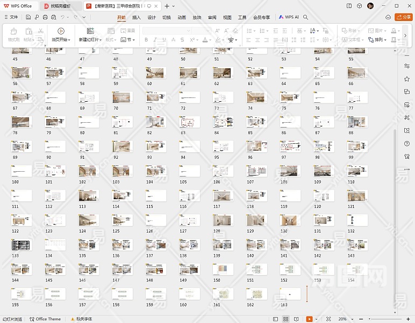Open the 插入 ribbon tab
The width and height of the screenshot is (415, 323).
(137, 17)
